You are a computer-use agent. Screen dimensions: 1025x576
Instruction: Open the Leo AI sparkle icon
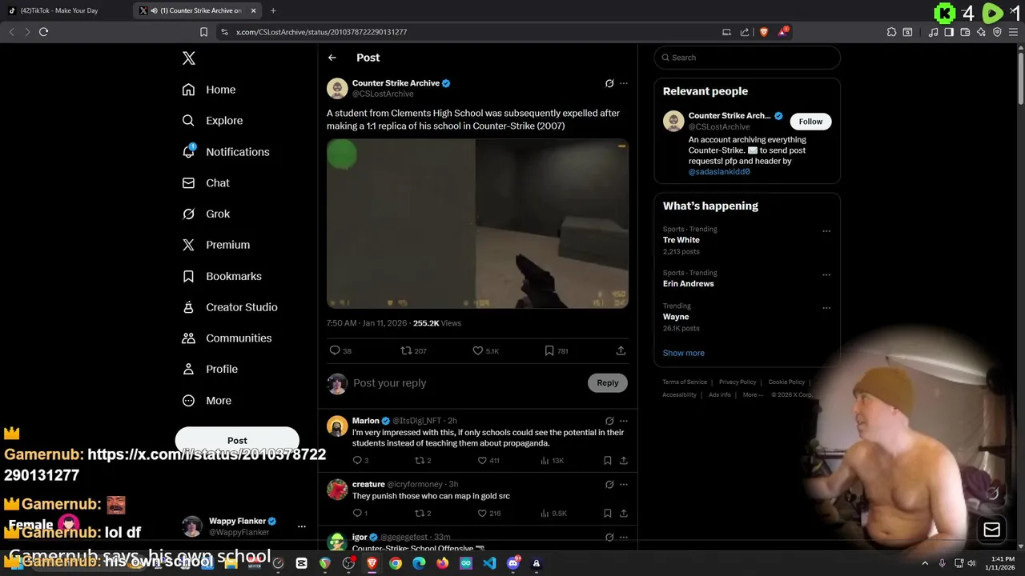(x=981, y=32)
